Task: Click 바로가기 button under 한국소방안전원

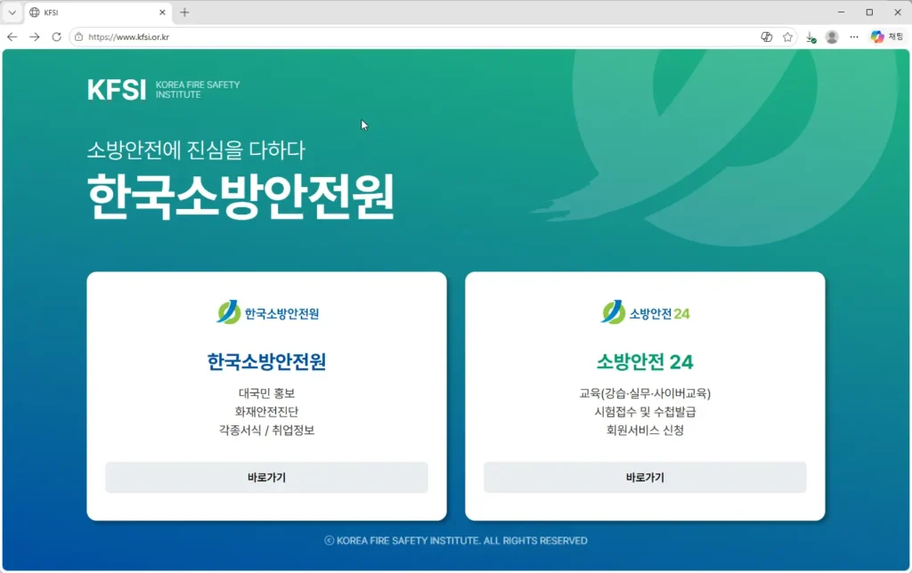Action: (x=266, y=477)
